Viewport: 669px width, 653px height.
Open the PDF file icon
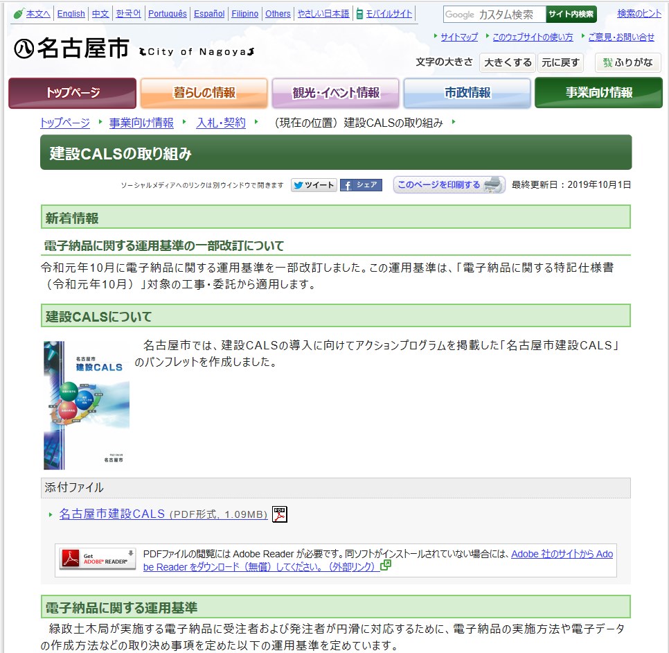(279, 514)
